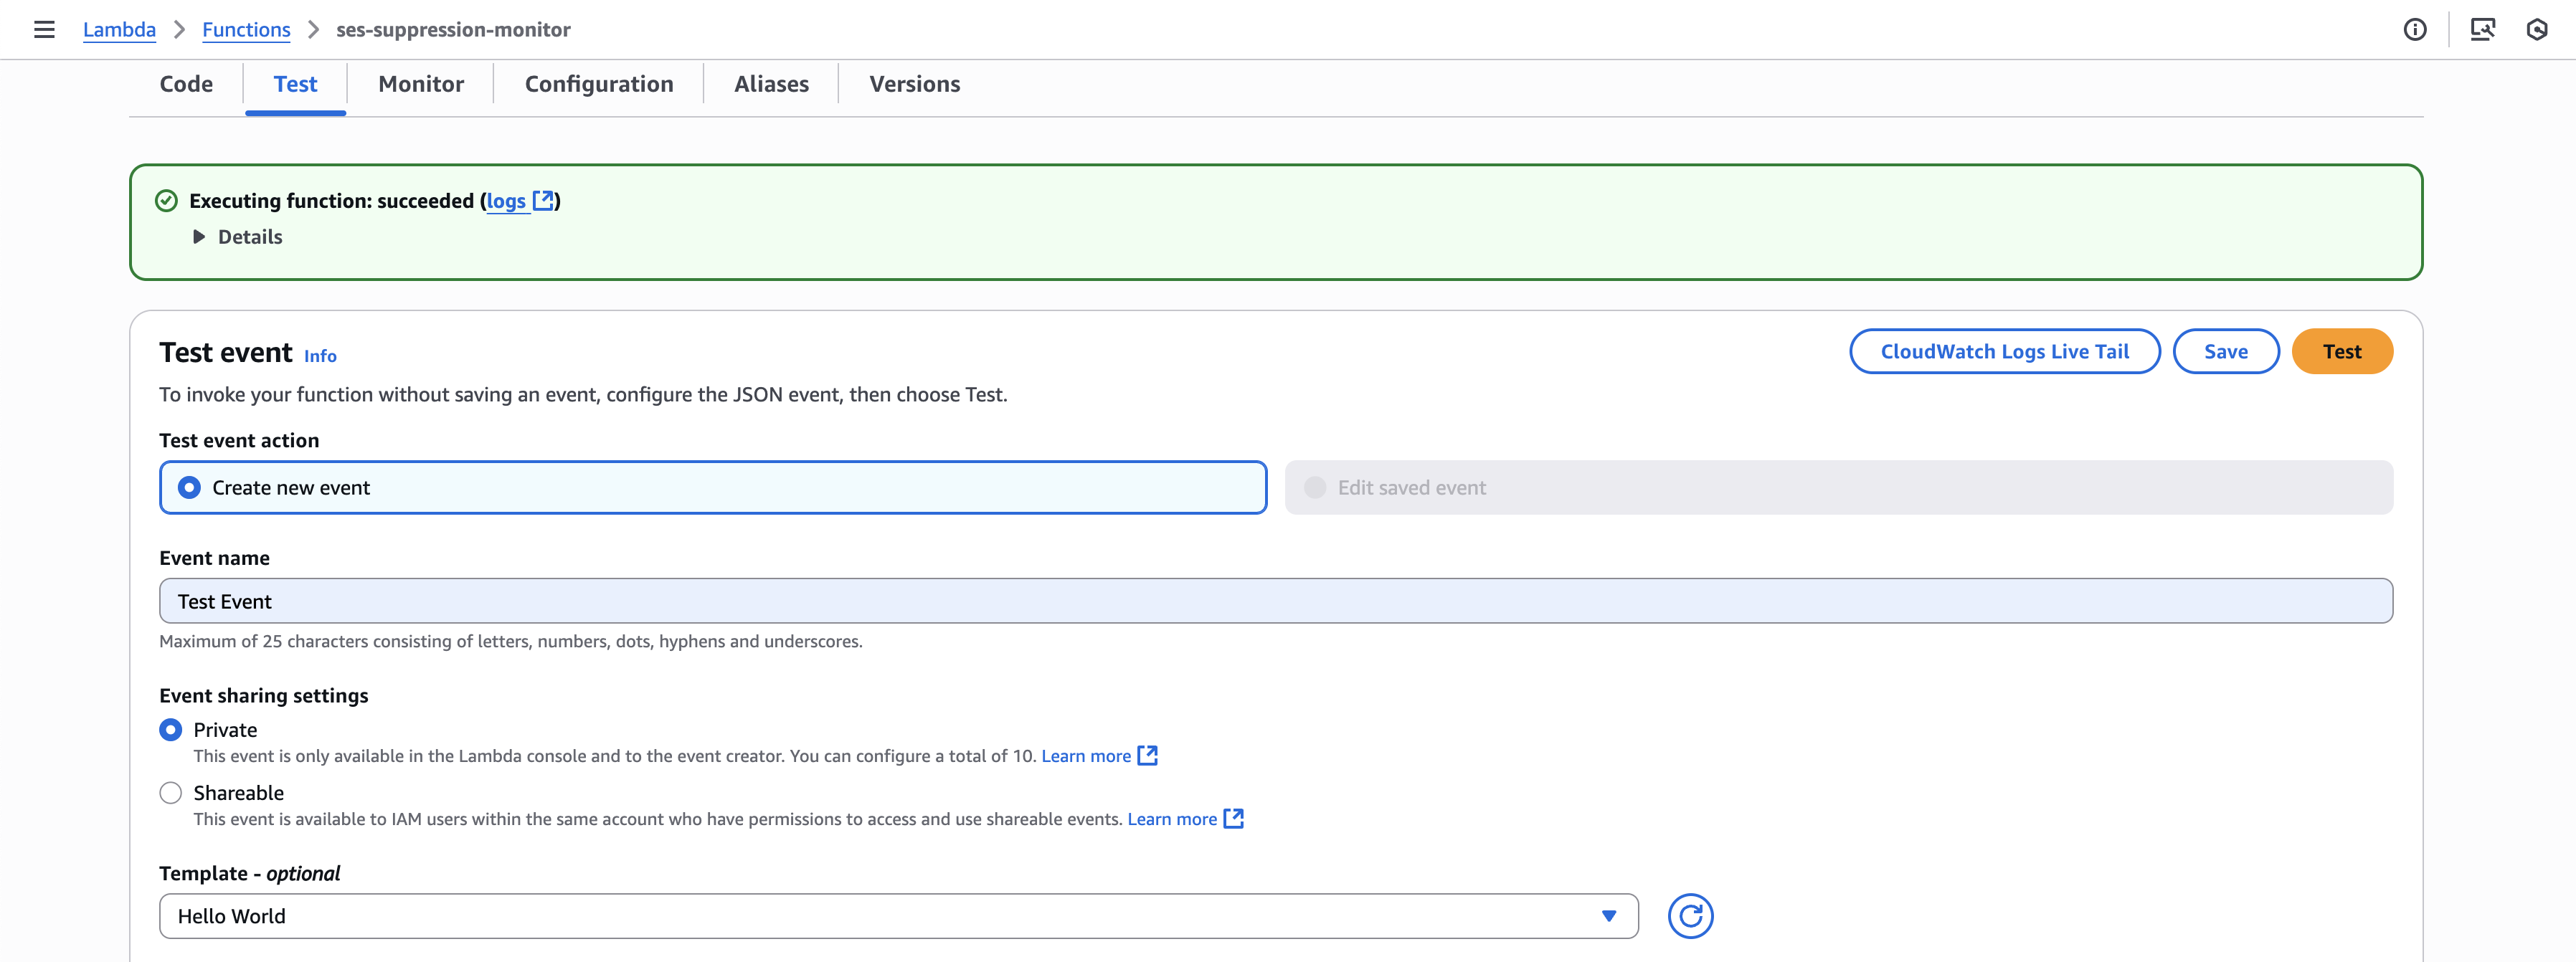This screenshot has height=962, width=2576.
Task: Focus the Event name input field
Action: (x=1276, y=601)
